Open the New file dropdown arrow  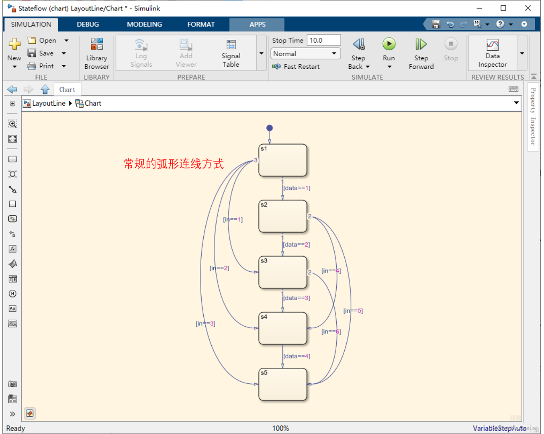coord(14,67)
